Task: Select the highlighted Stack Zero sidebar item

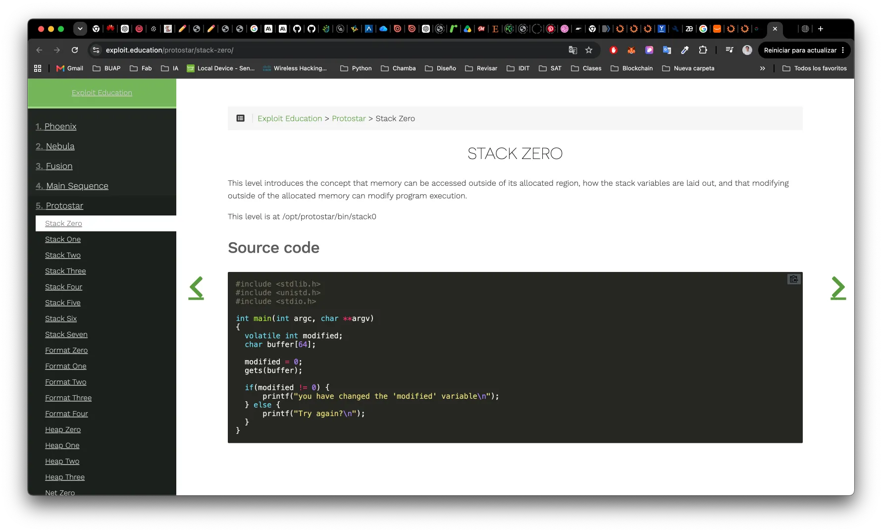Action: pyautogui.click(x=106, y=223)
